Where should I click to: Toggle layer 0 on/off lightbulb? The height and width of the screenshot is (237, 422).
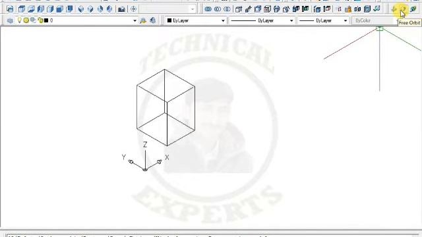click(19, 20)
